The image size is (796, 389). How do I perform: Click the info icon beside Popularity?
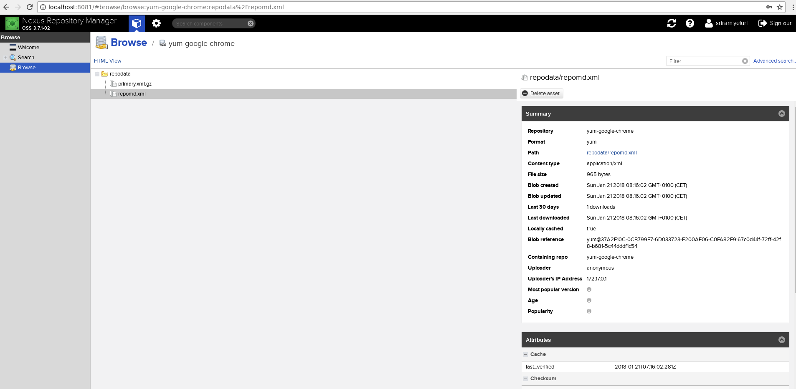(x=589, y=311)
